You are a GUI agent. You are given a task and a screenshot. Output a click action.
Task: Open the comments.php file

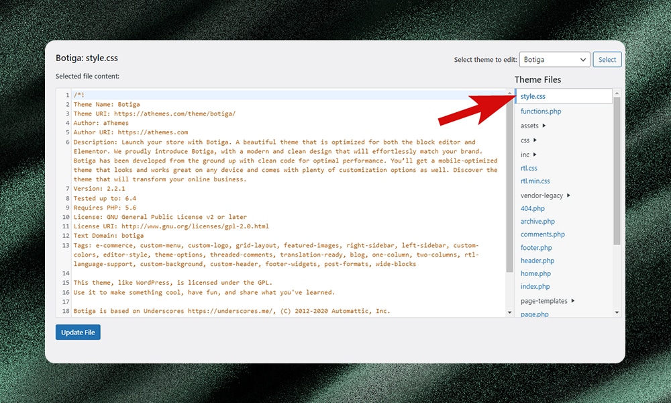click(x=542, y=234)
